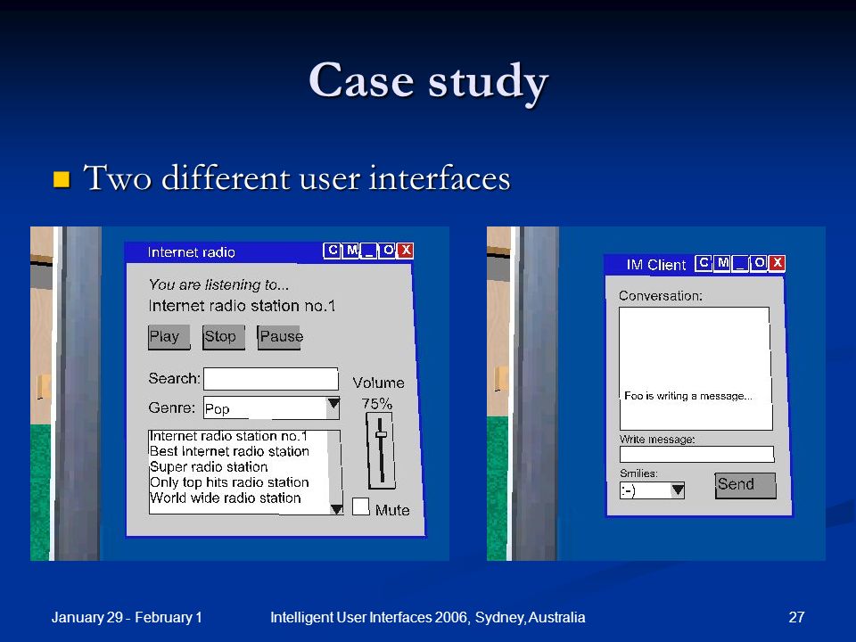The height and width of the screenshot is (642, 856).
Task: Click the M icon in Internet radio title bar
Action: pos(351,251)
